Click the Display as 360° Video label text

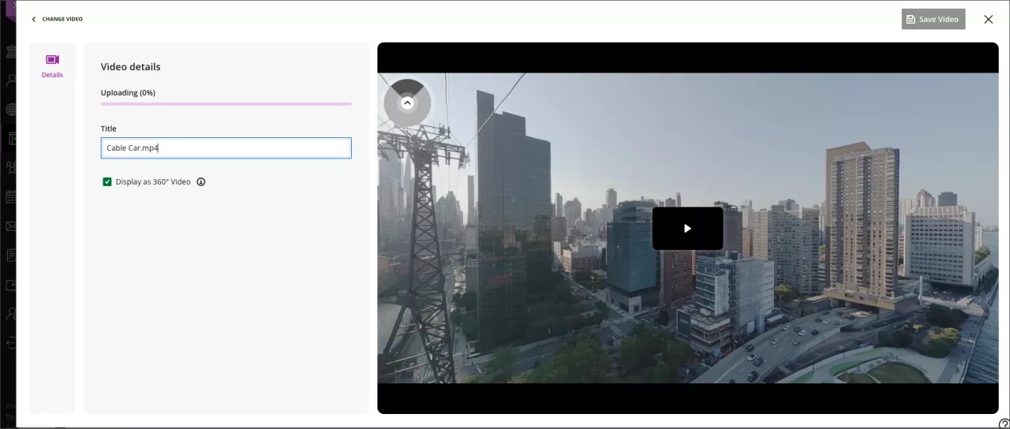[153, 182]
